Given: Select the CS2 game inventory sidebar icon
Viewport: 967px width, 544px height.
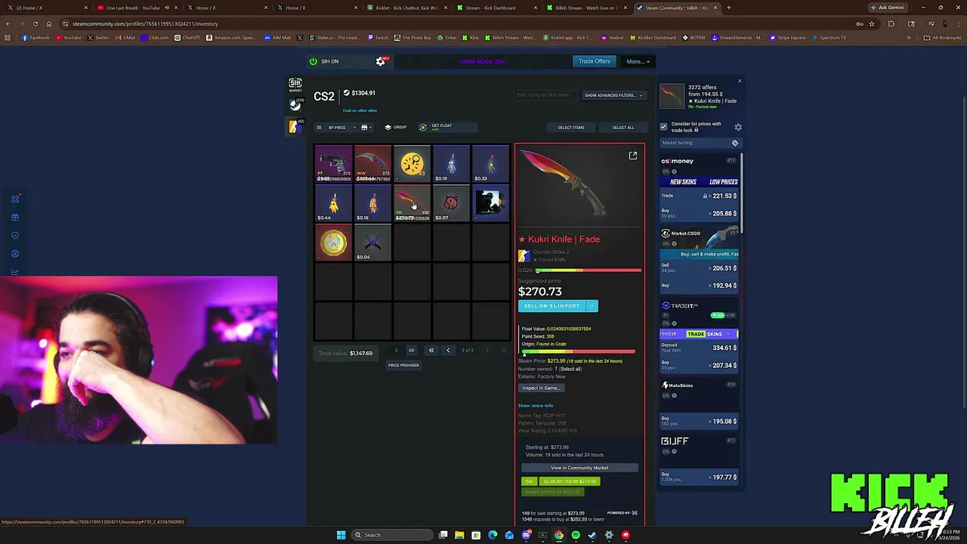Looking at the screenshot, I should click(x=295, y=126).
